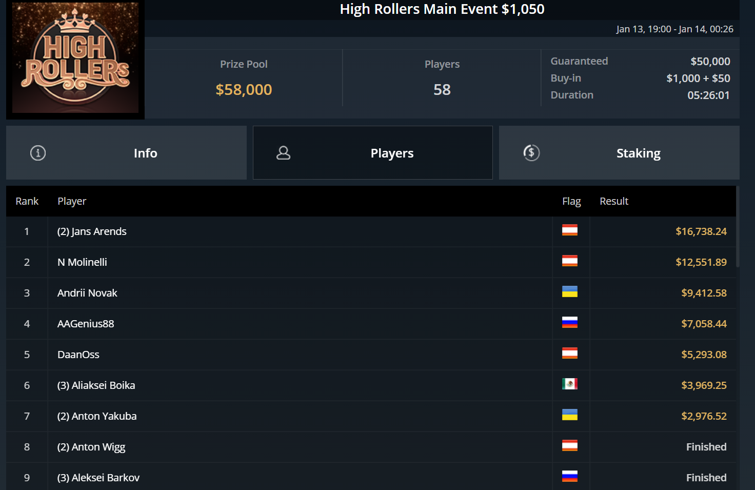Viewport: 755px width, 490px height.
Task: Click the Player column header
Action: coord(72,201)
